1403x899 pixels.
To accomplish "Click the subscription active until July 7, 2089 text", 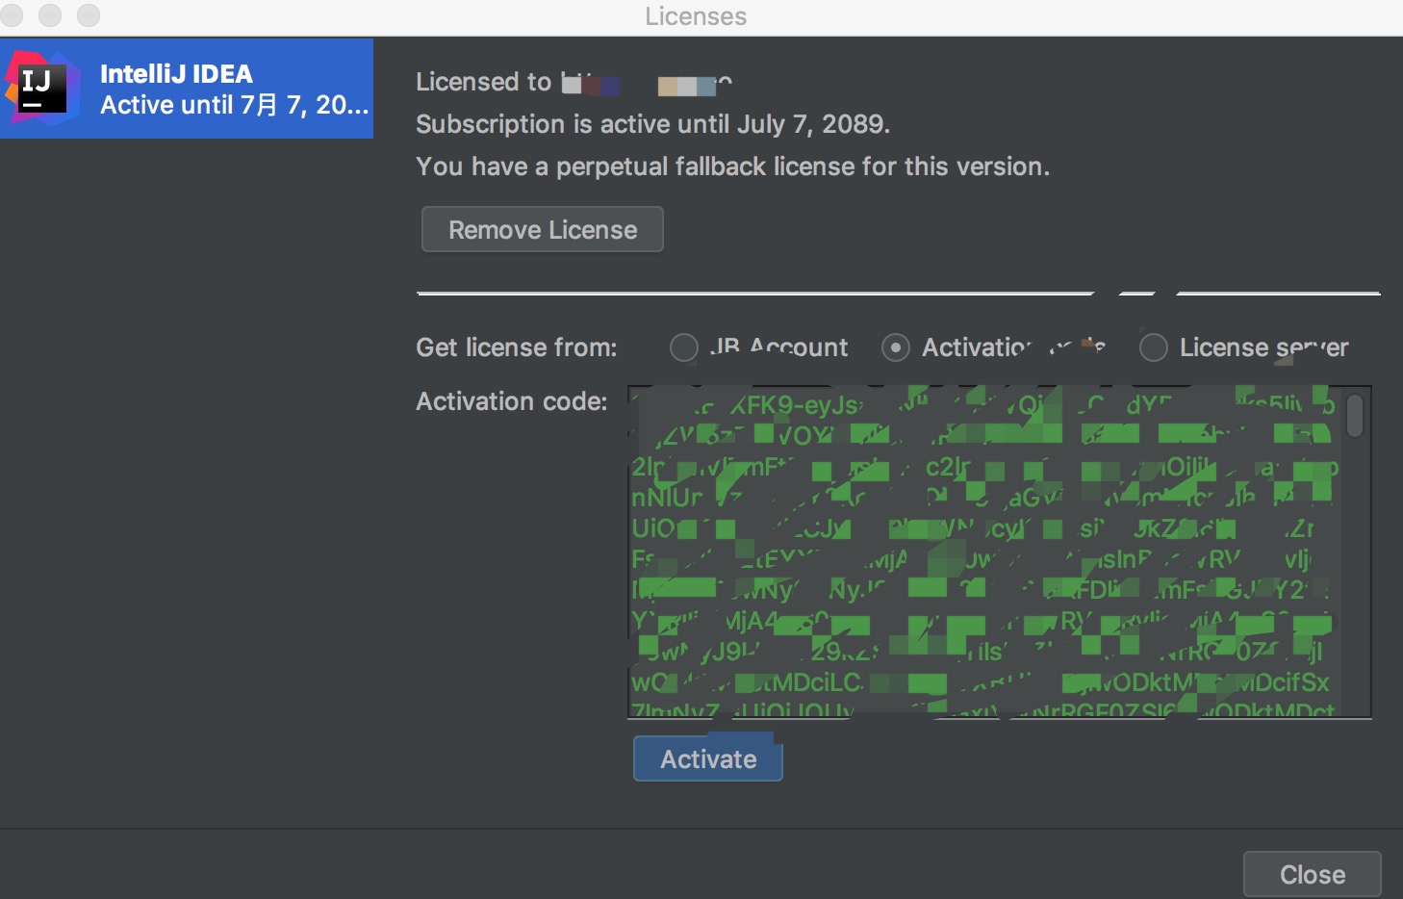I will coord(652,124).
